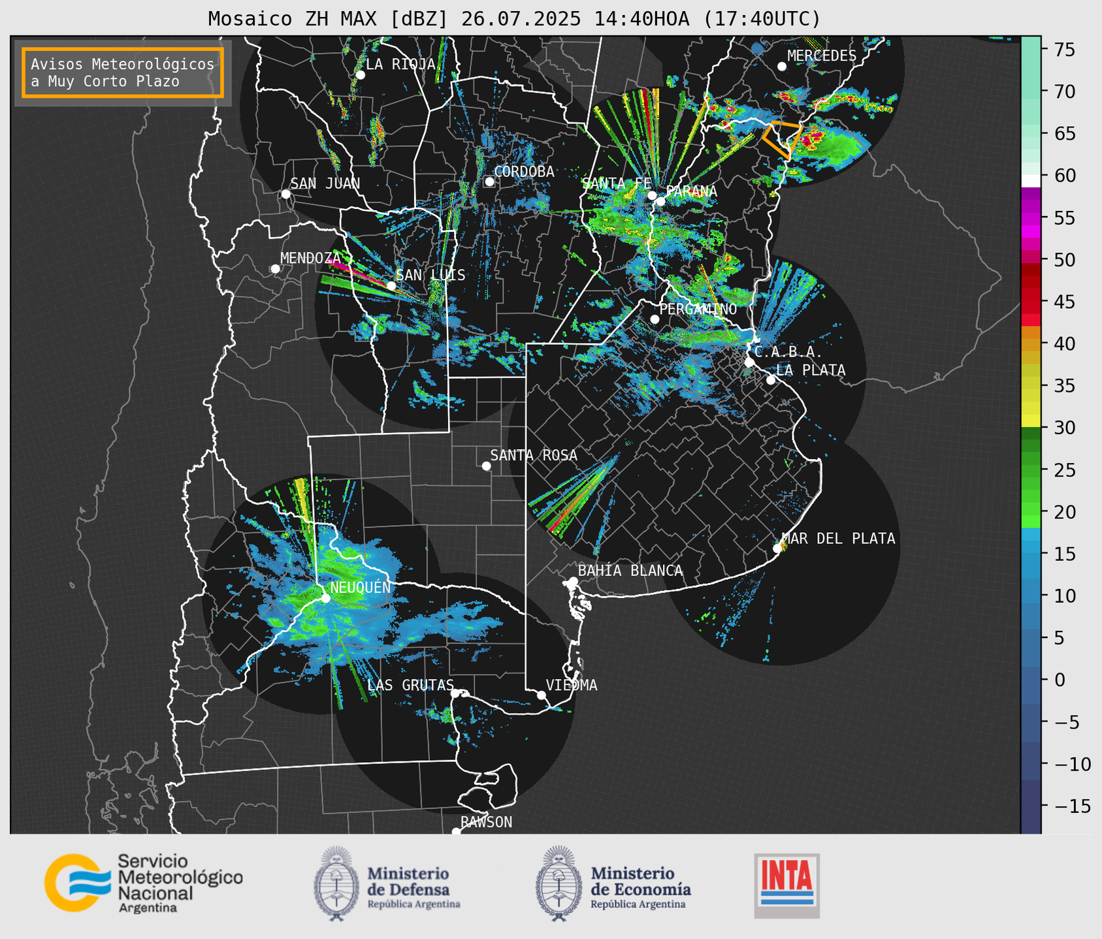Viewport: 1102px width, 939px height.
Task: Click the LA PLATA city label
Action: pos(811,370)
